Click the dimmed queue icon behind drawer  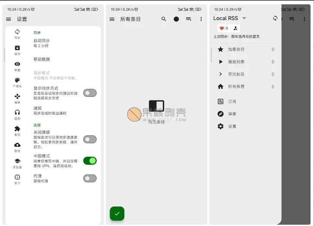[292, 19]
